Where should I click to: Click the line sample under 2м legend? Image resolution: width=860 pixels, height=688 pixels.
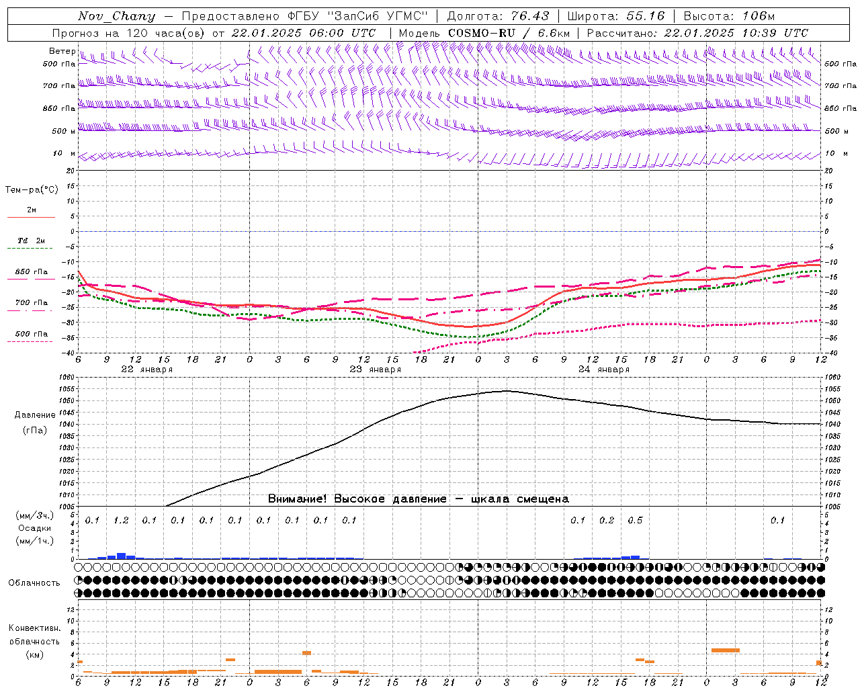pyautogui.click(x=31, y=218)
